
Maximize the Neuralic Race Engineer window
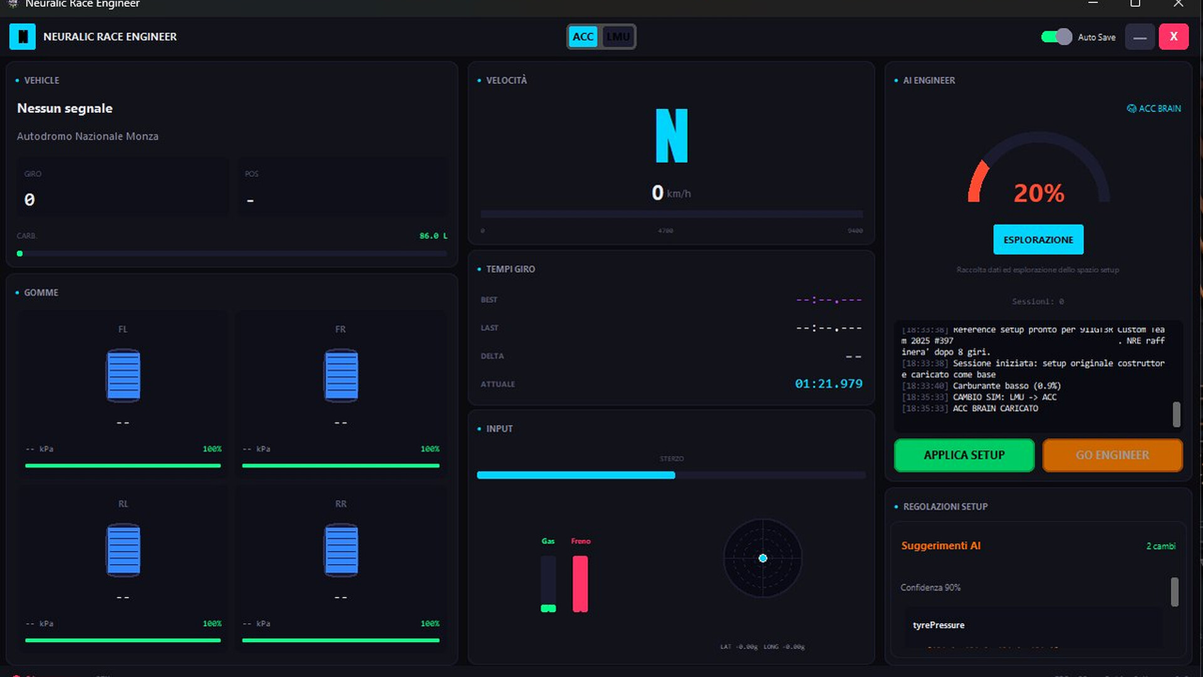(x=1135, y=4)
